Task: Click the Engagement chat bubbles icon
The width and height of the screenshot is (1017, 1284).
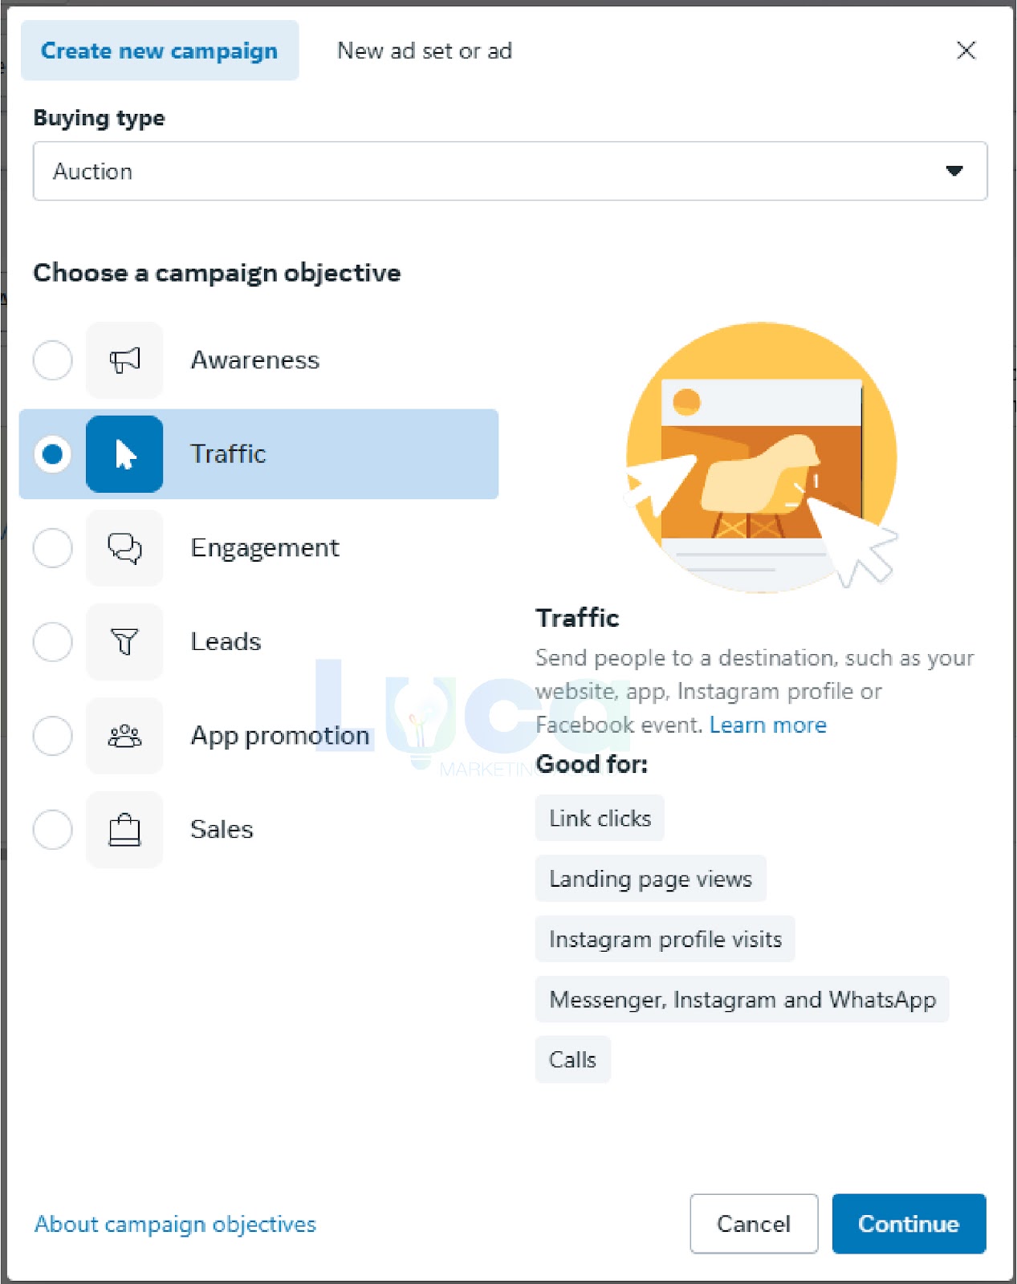Action: [124, 548]
